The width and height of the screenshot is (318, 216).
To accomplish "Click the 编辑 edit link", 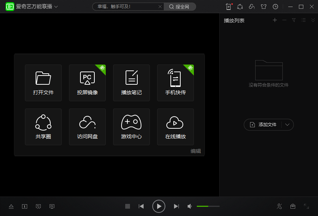I will pyautogui.click(x=196, y=151).
